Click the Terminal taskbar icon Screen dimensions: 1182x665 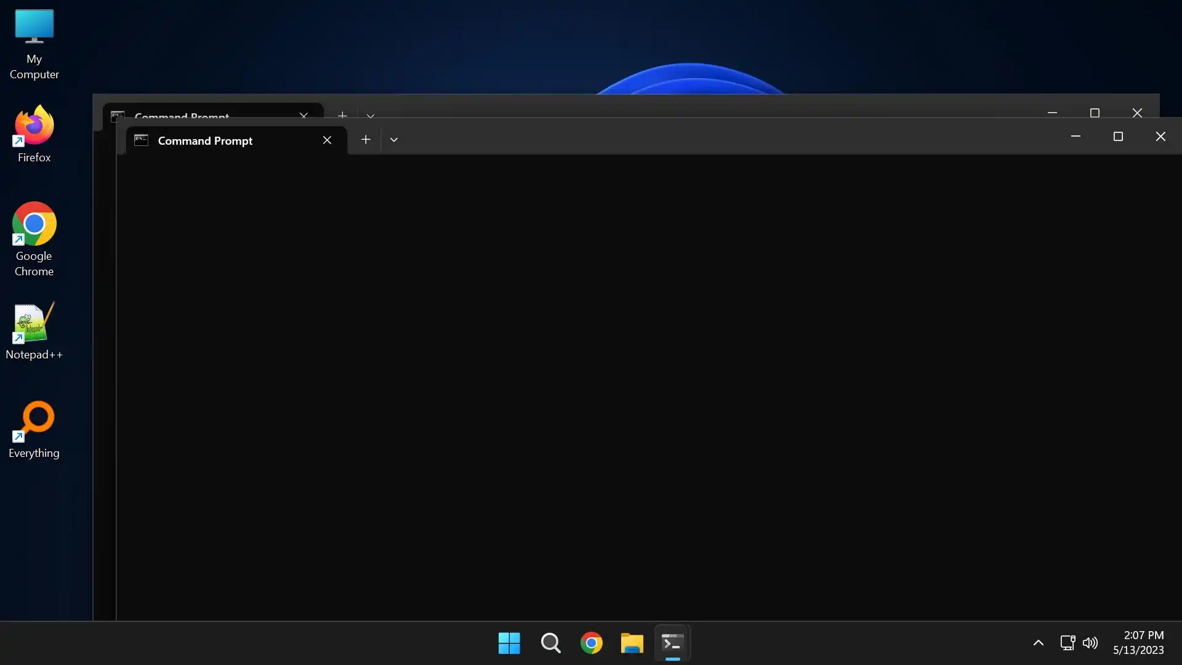[x=672, y=643]
